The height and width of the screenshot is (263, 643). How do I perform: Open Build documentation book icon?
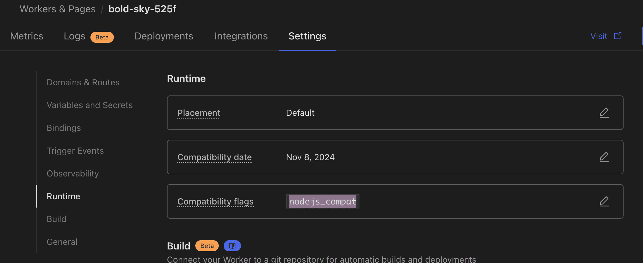(232, 246)
